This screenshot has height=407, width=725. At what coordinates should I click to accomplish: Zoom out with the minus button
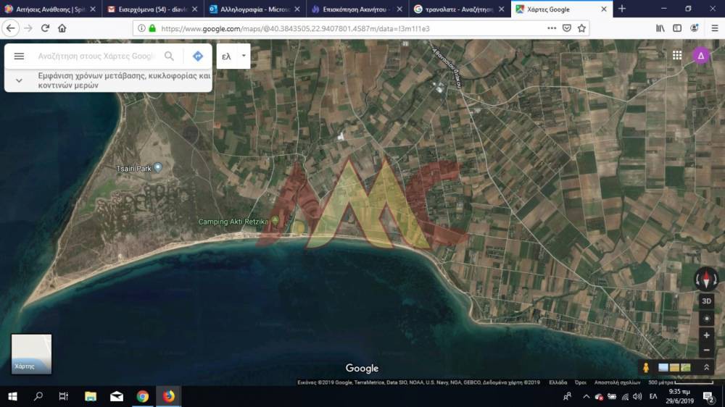pos(706,351)
